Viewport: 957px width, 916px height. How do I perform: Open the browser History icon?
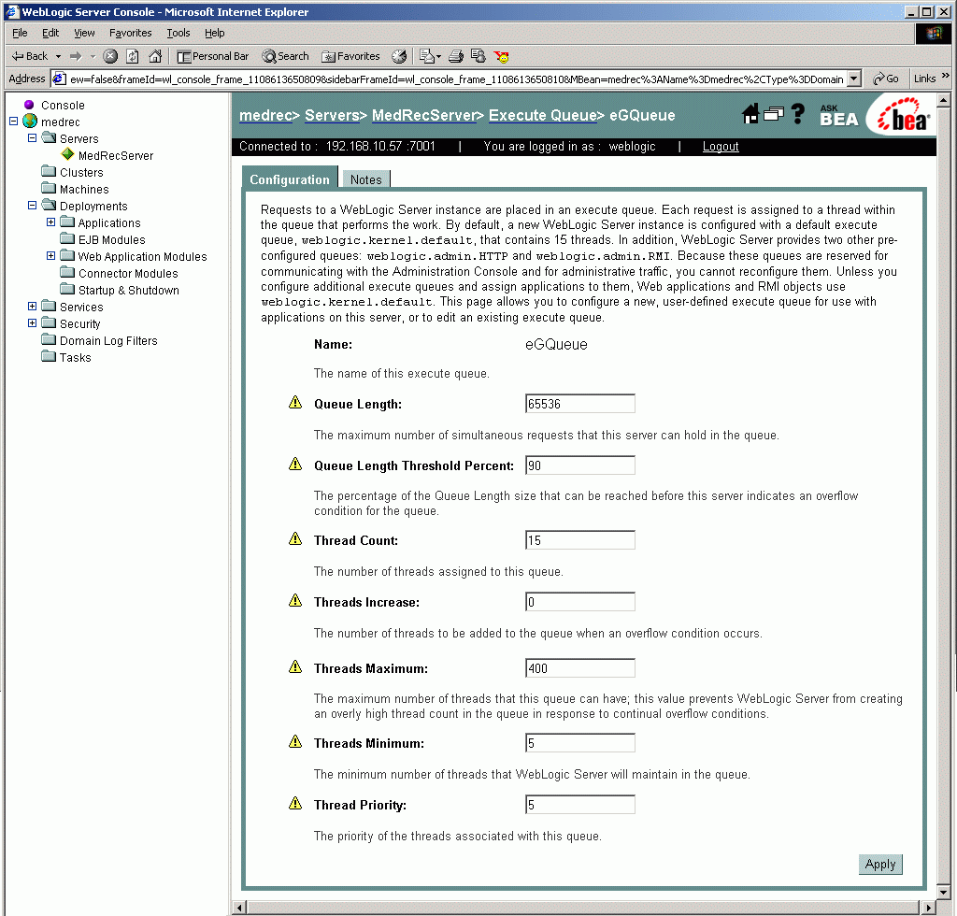pyautogui.click(x=399, y=56)
